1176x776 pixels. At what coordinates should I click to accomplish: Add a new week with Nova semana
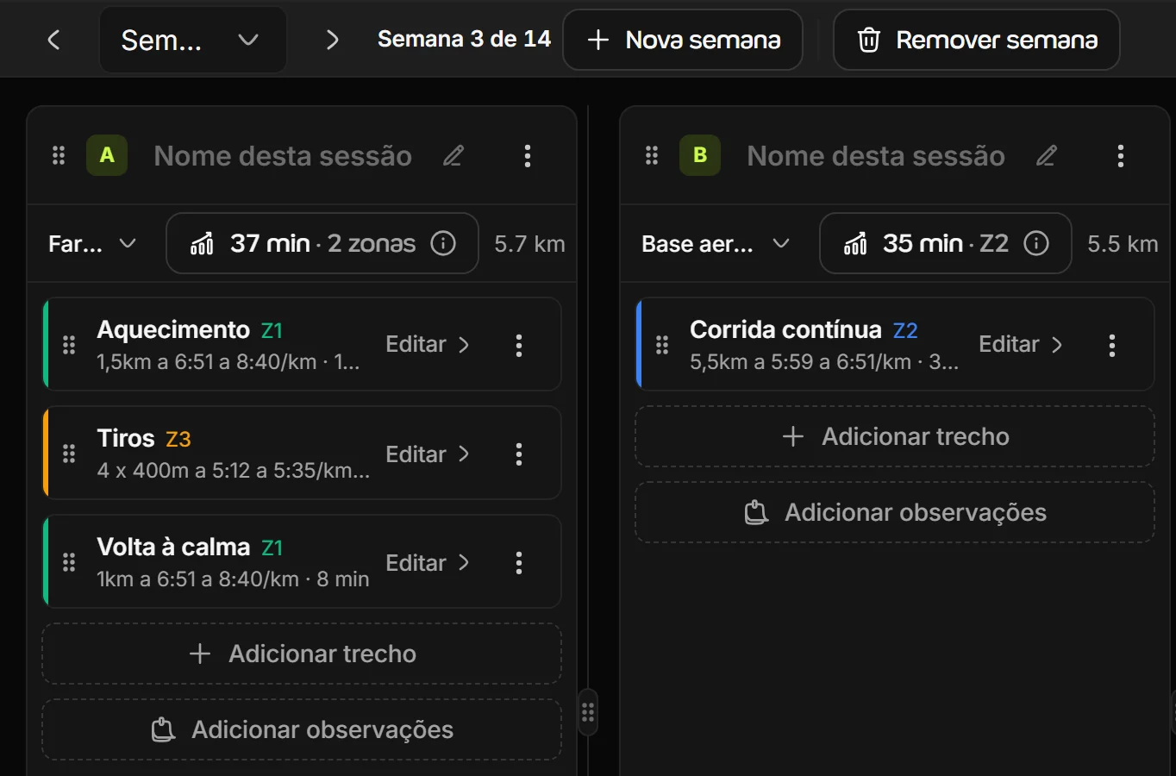point(683,40)
